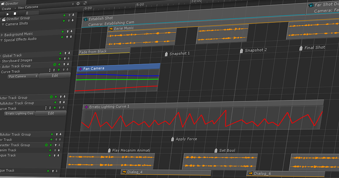The image size is (339, 178).
Task: Click the green add icon on Background Music
Action: click(63, 31)
